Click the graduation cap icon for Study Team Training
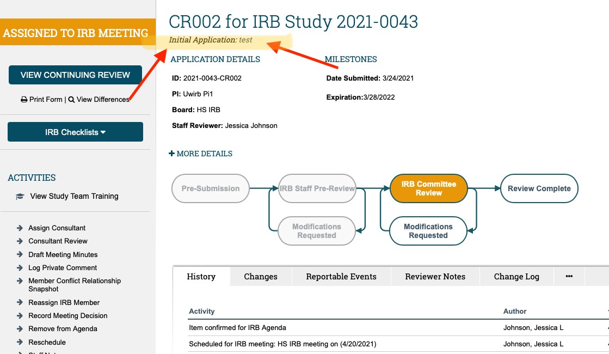Image resolution: width=609 pixels, height=354 pixels. pos(20,196)
